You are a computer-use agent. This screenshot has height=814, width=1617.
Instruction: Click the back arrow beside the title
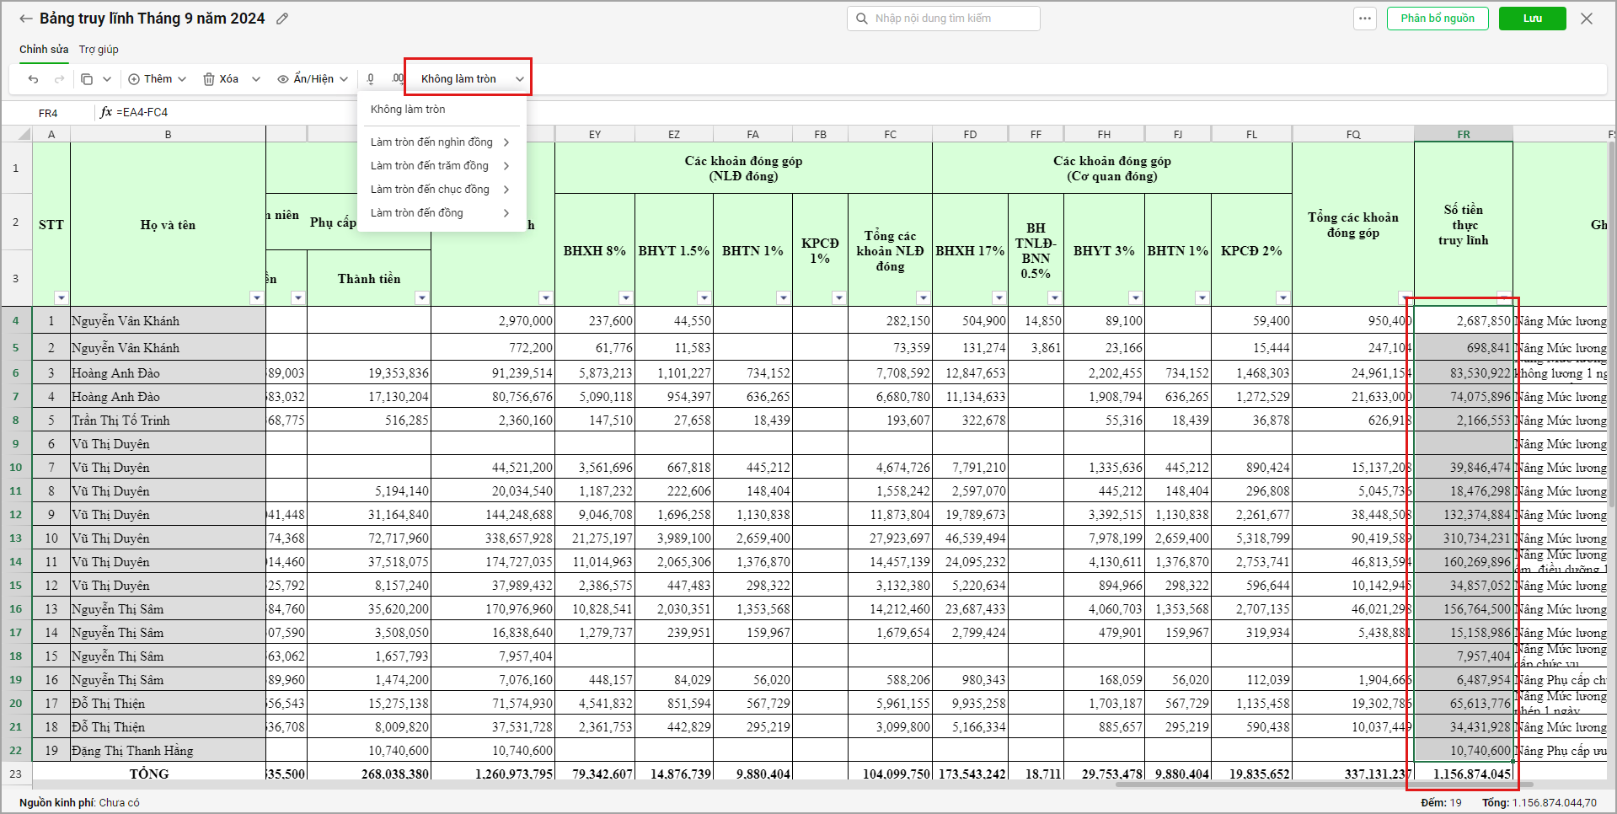(x=26, y=19)
